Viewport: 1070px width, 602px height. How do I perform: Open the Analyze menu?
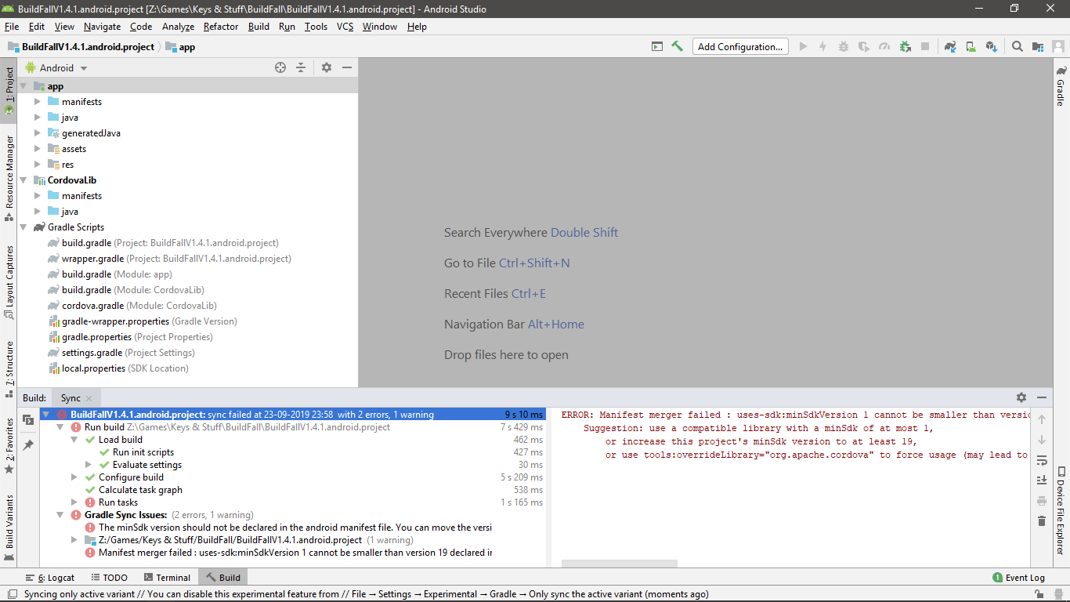pos(178,26)
